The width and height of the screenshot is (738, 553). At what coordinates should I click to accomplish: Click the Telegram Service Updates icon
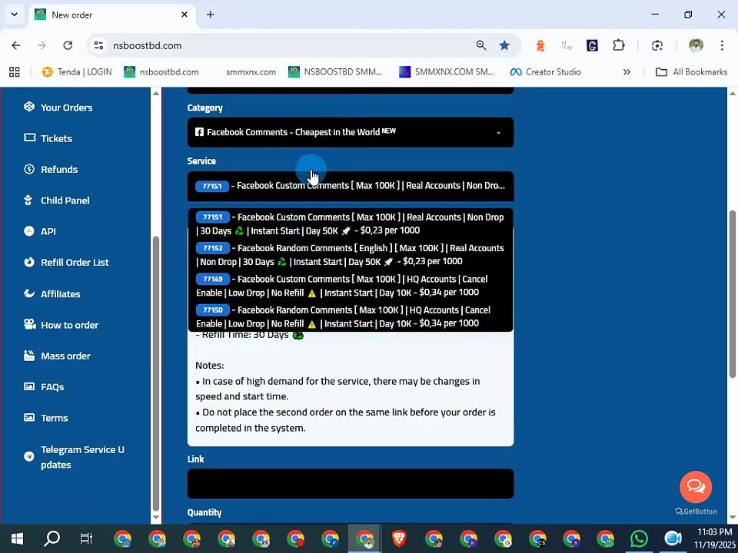29,456
